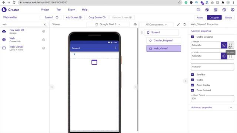Go back in browser
The image size is (237, 133).
coord(4,3)
